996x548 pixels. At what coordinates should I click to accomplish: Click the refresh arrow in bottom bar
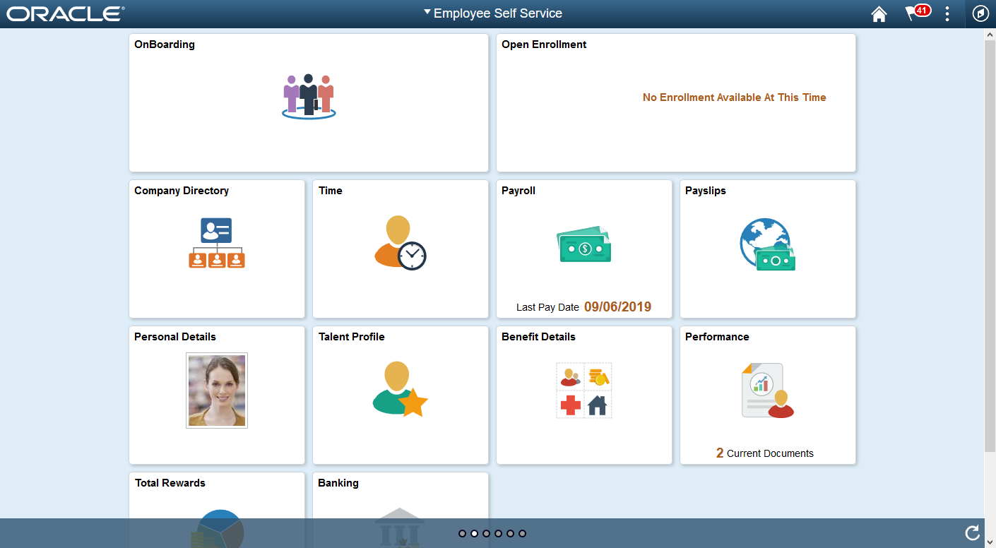(973, 533)
